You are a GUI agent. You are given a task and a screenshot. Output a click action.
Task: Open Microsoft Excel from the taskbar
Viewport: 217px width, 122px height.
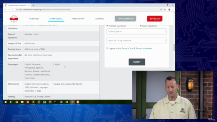[x=67, y=102]
